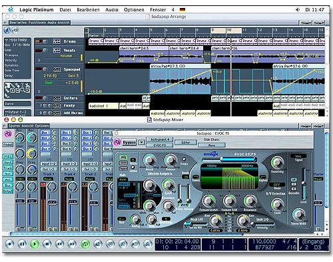Click the Pause transport button

click(22, 244)
